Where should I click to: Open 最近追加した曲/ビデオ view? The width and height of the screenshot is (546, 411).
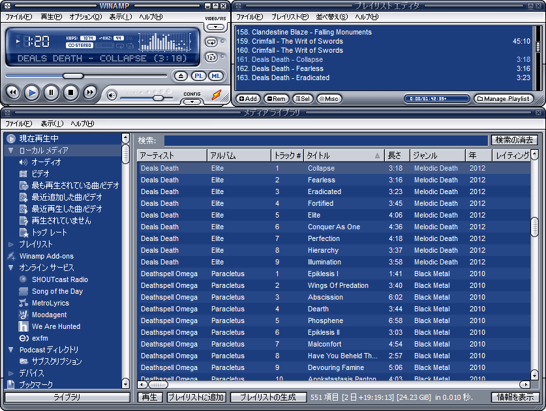point(67,197)
